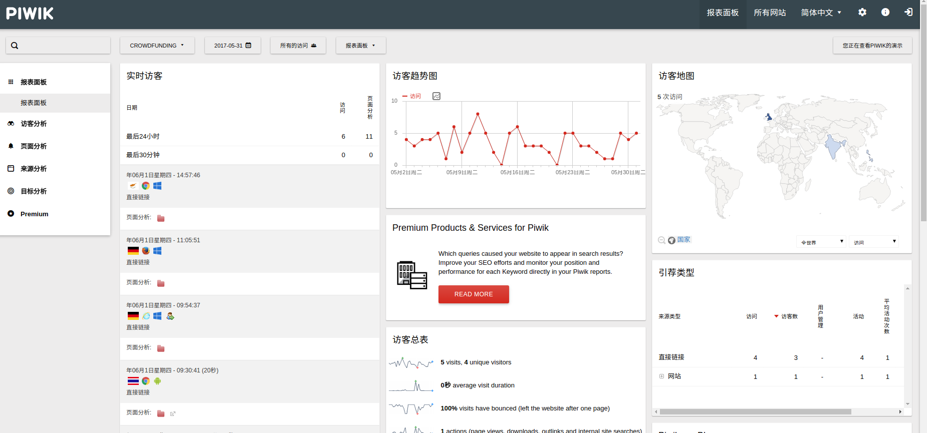
Task: Click external link icon beside 09:30:41 visit pages
Action: [x=173, y=414]
